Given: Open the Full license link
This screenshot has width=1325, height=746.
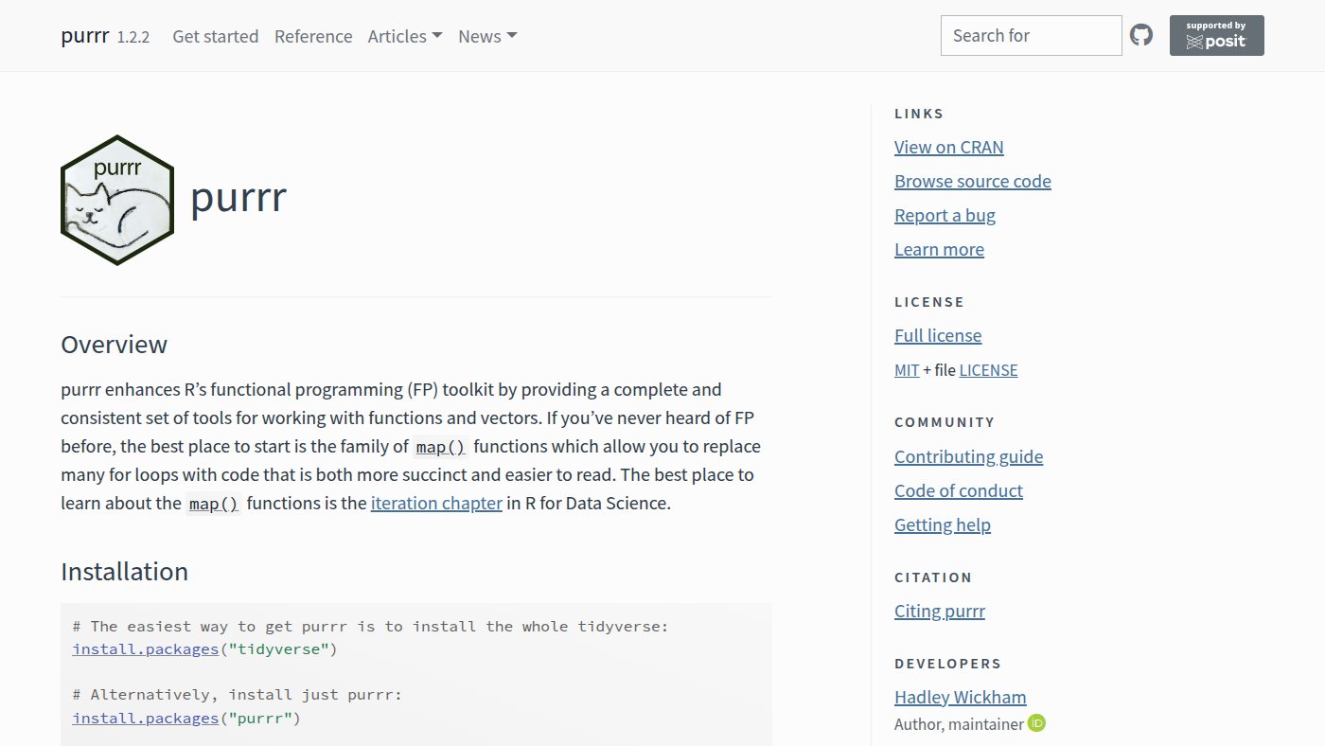Looking at the screenshot, I should (938, 335).
